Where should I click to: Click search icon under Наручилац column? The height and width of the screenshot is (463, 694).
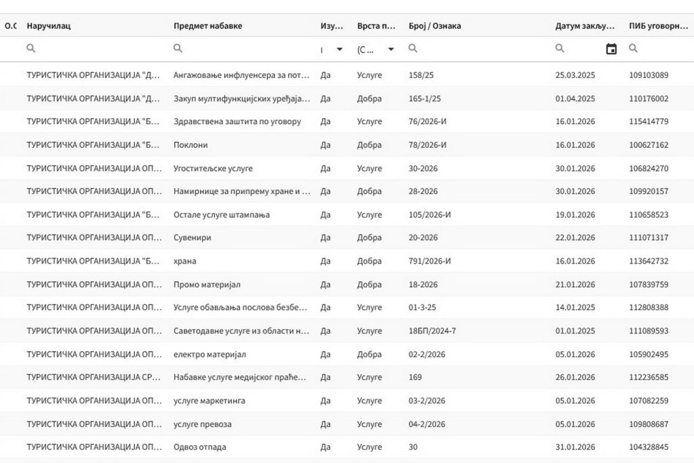(x=30, y=49)
